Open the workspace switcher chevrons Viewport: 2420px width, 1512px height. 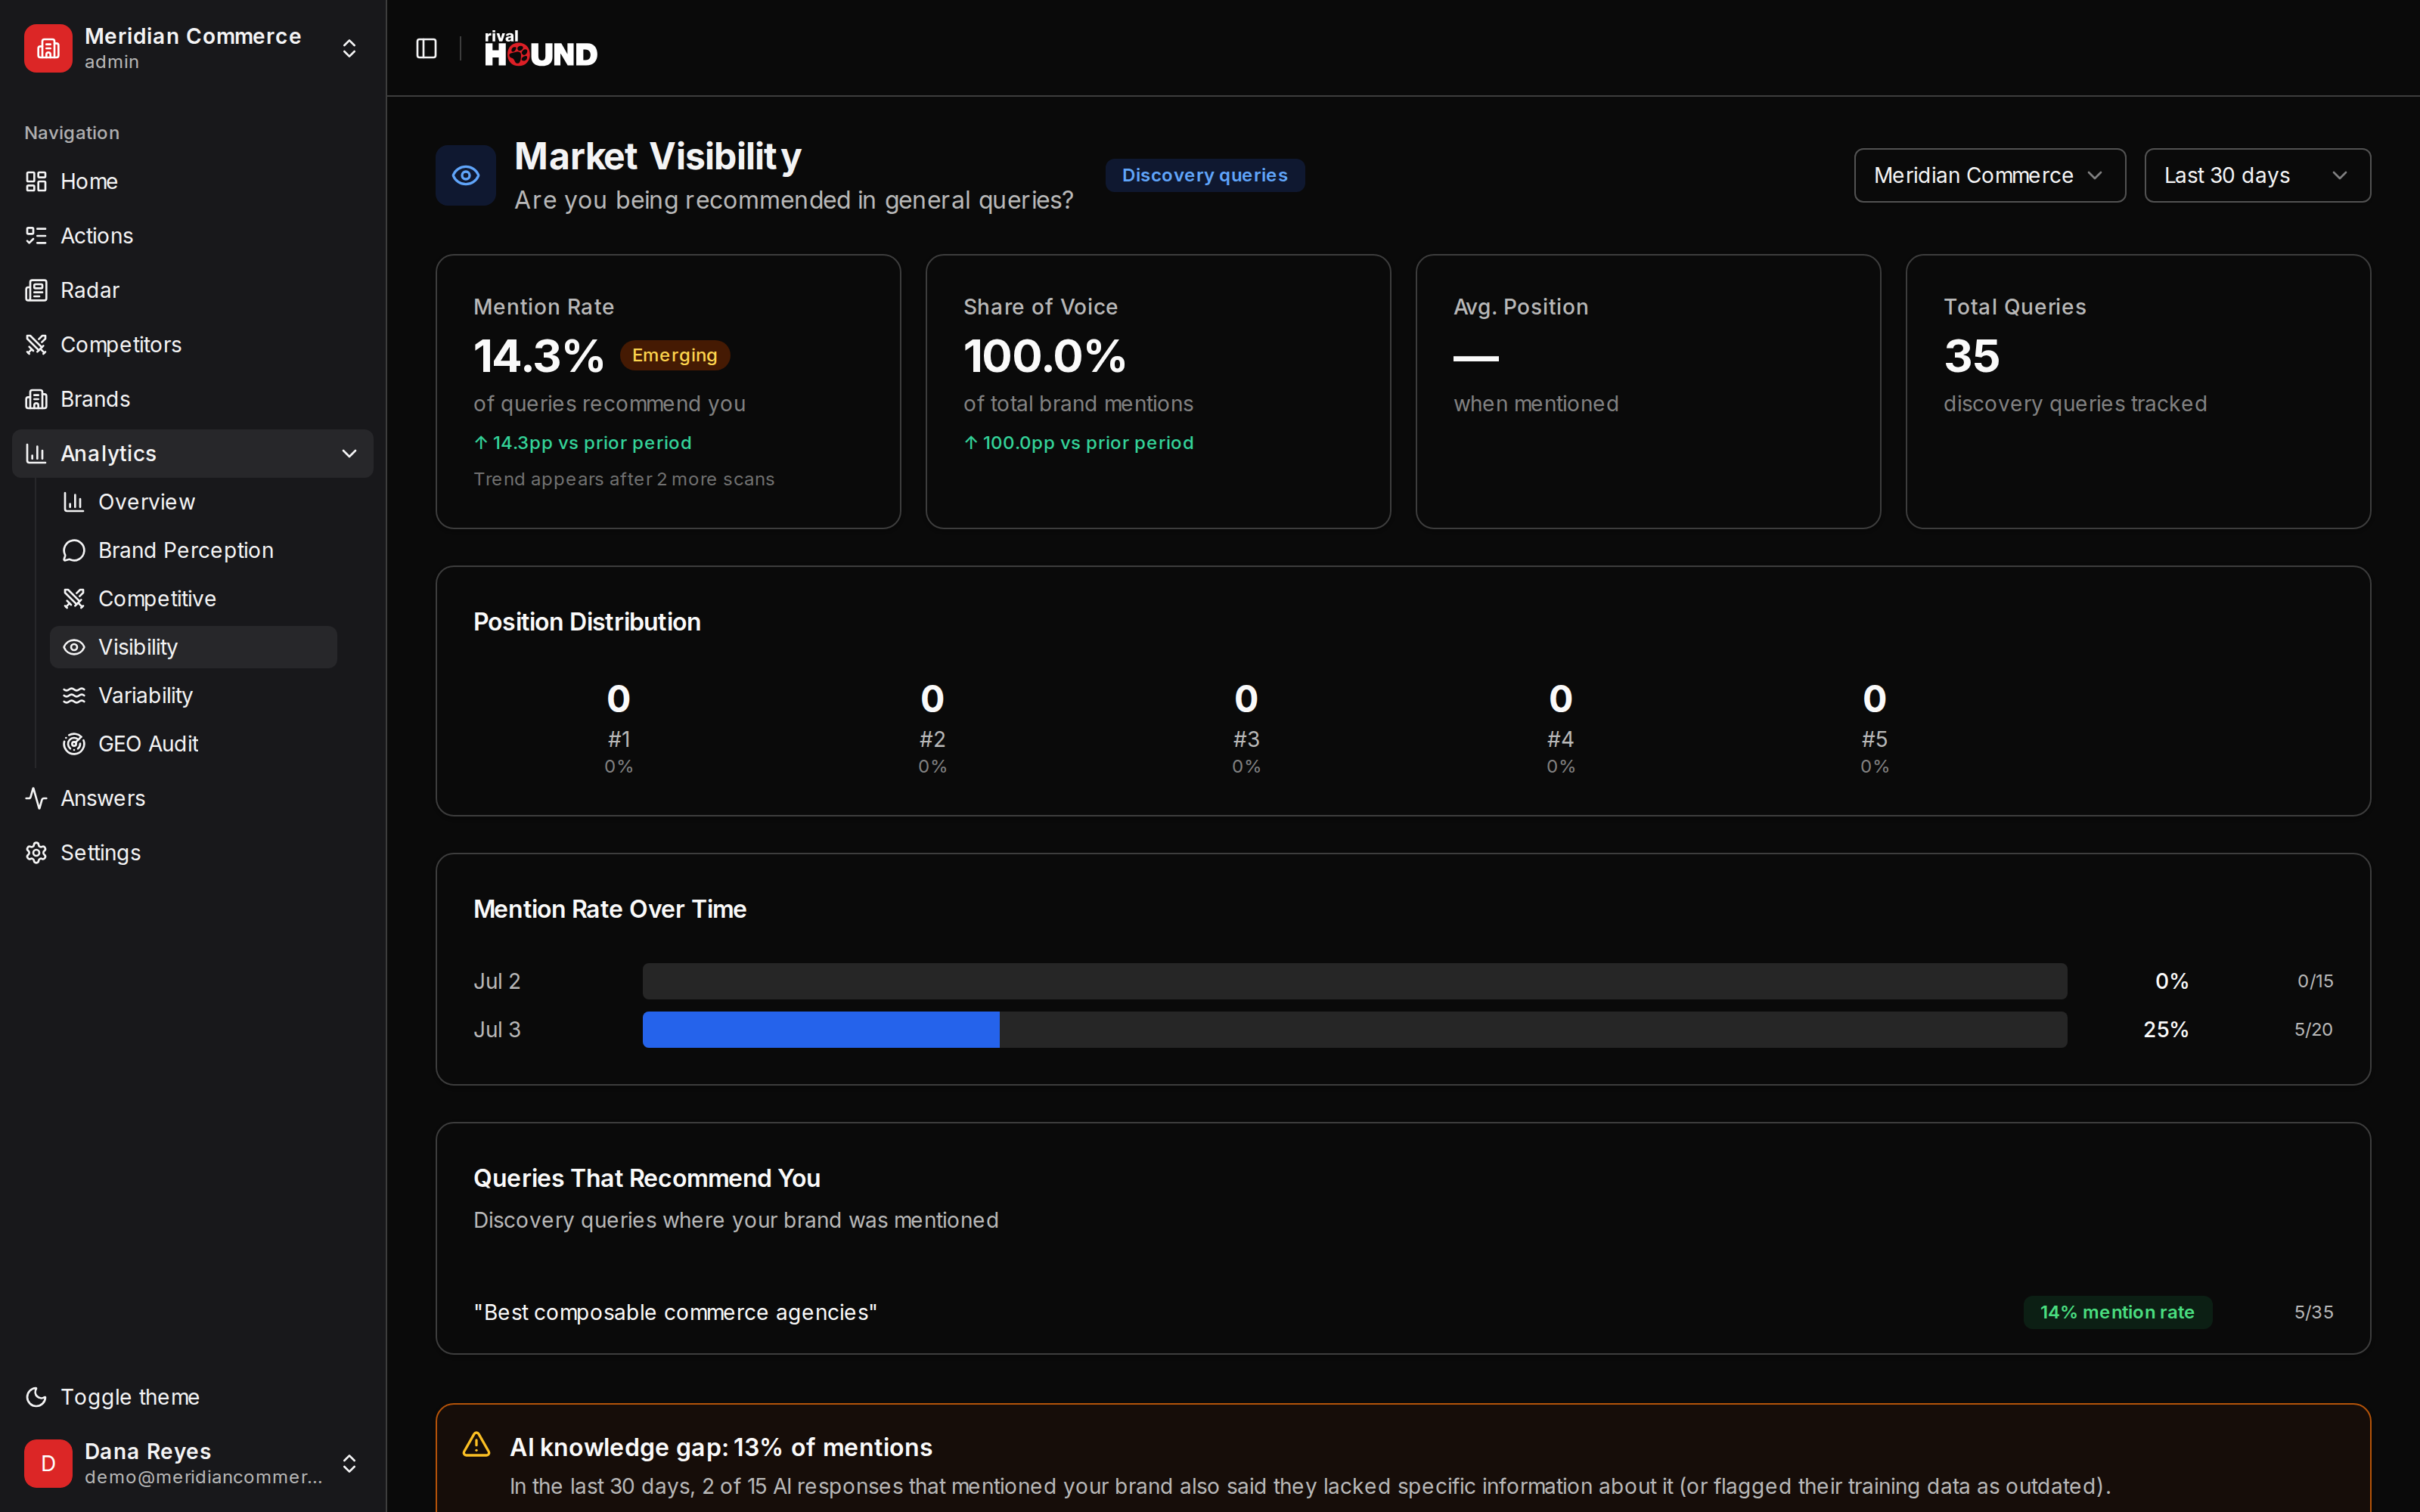[x=349, y=48]
